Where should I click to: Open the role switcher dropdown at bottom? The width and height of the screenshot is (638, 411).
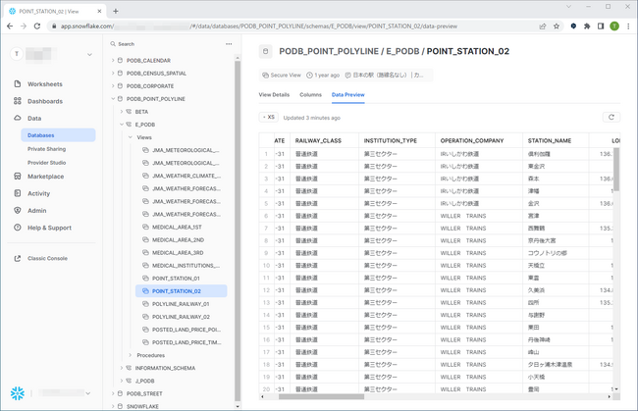tap(88, 393)
